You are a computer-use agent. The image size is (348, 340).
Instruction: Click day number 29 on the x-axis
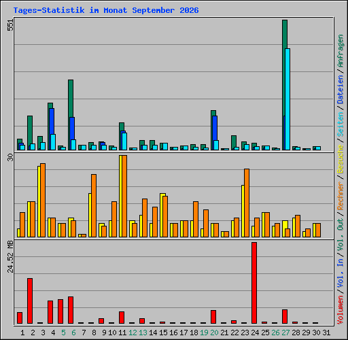tap(306, 333)
